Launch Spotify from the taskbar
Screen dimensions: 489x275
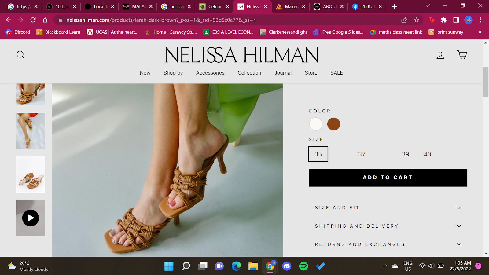pyautogui.click(x=303, y=266)
